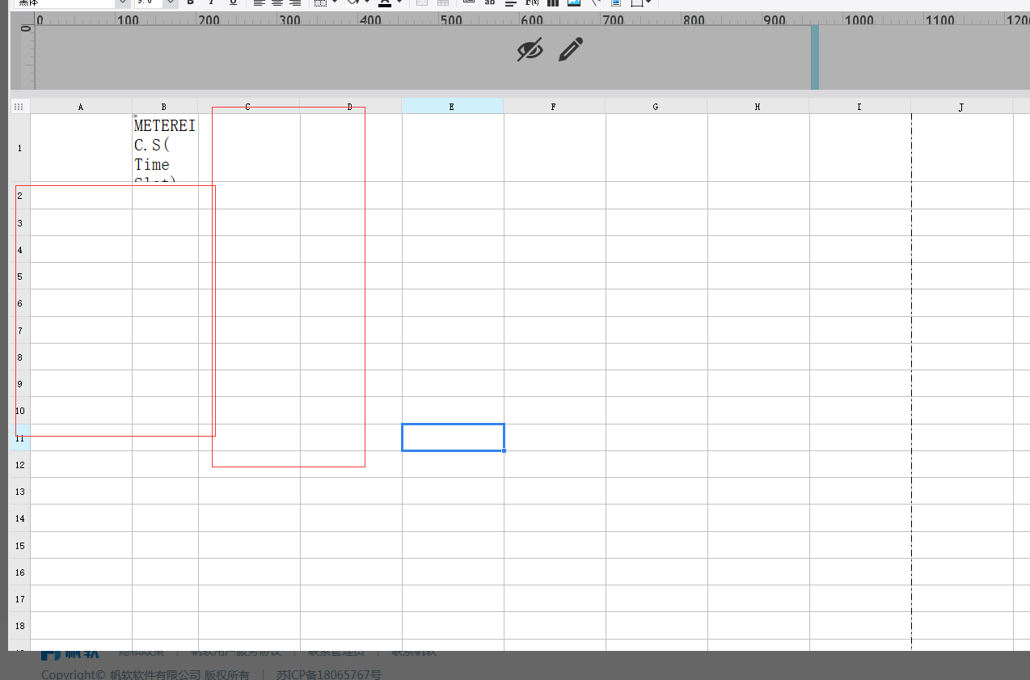Open the 苏ICP备18065767号 link in the footer

pyautogui.click(x=328, y=674)
